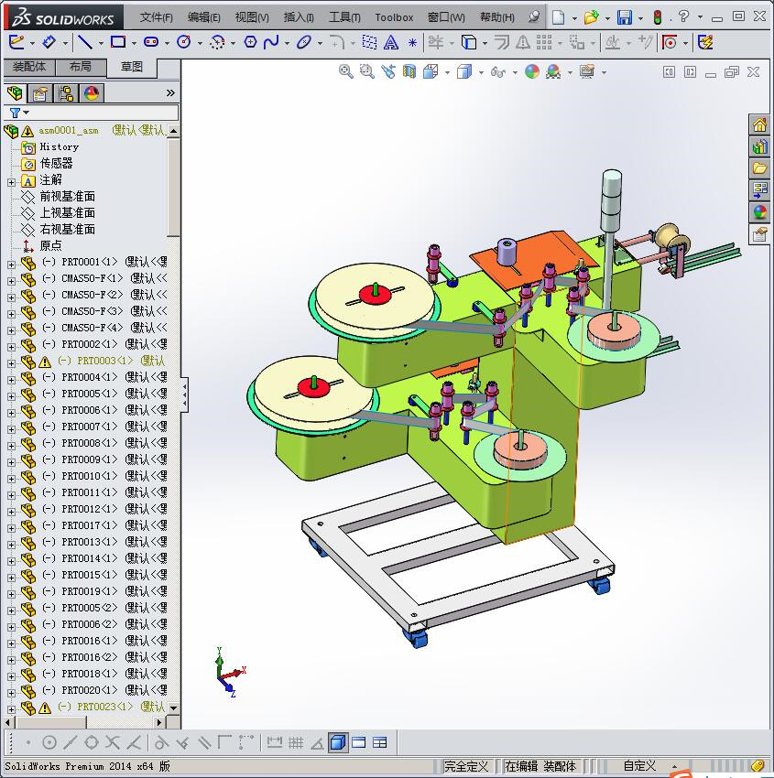
Task: Click the 自定义 unit status bar entry
Action: (639, 766)
